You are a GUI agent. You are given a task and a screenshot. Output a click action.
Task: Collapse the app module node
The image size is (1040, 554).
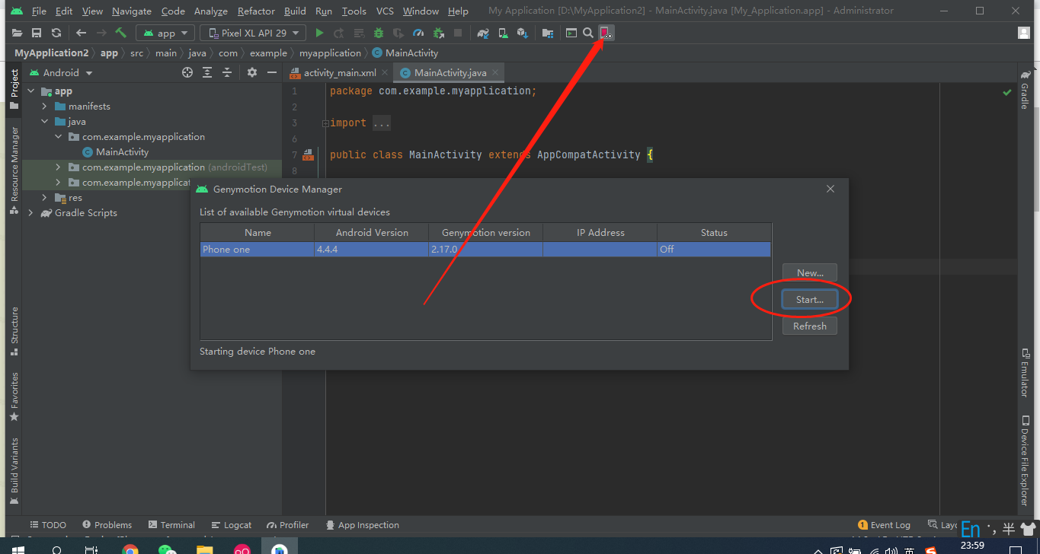click(x=31, y=91)
